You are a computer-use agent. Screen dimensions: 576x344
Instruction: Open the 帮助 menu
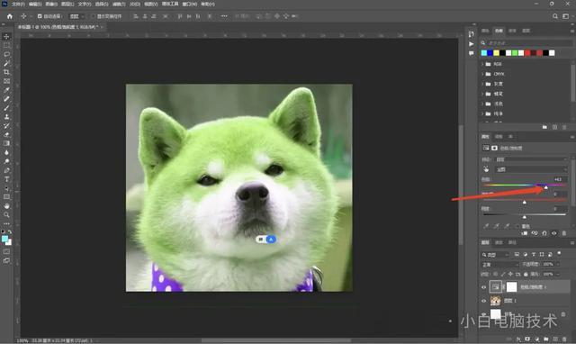click(x=208, y=4)
